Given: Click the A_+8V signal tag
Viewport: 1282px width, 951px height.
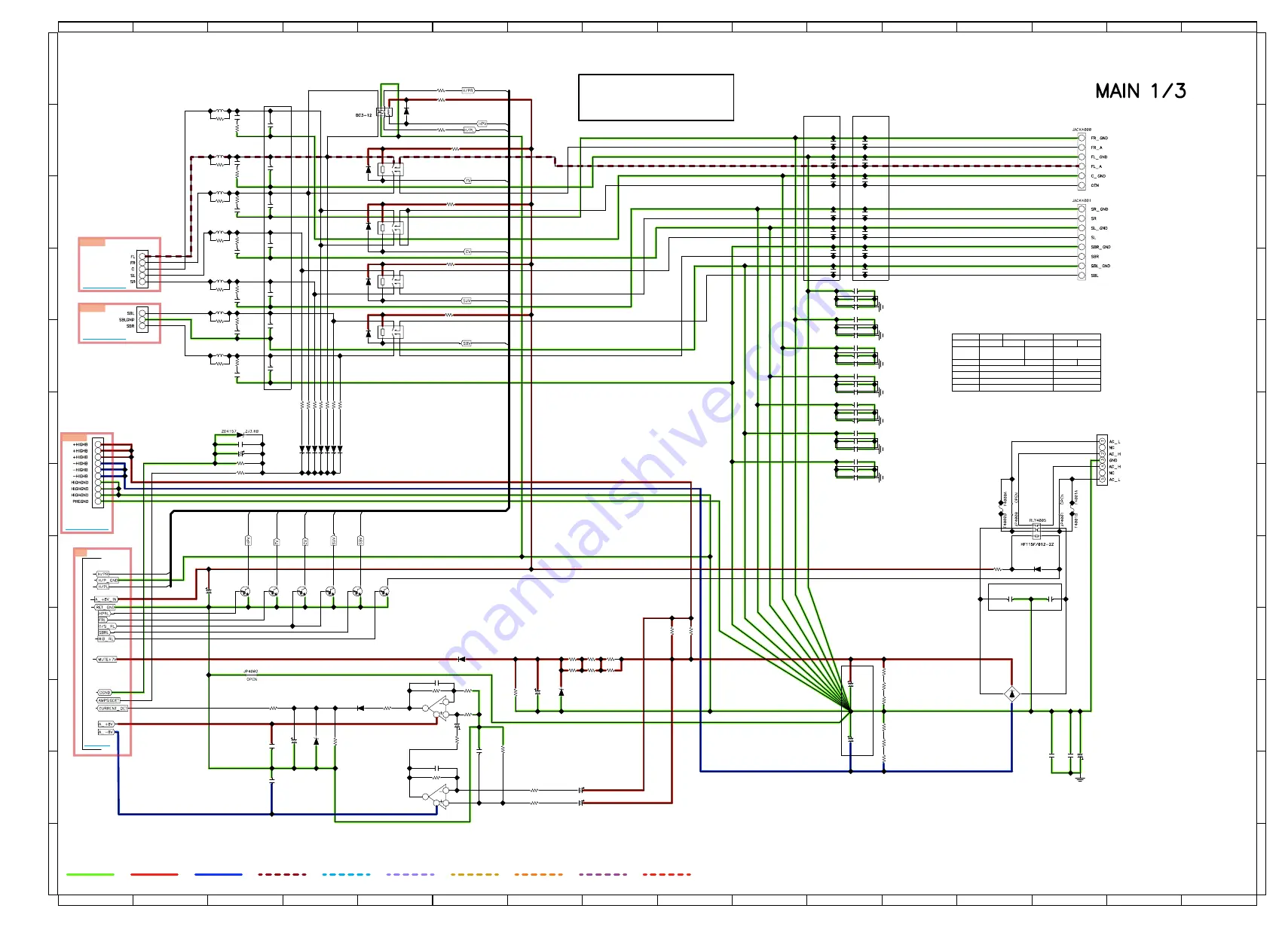Looking at the screenshot, I should click(106, 724).
